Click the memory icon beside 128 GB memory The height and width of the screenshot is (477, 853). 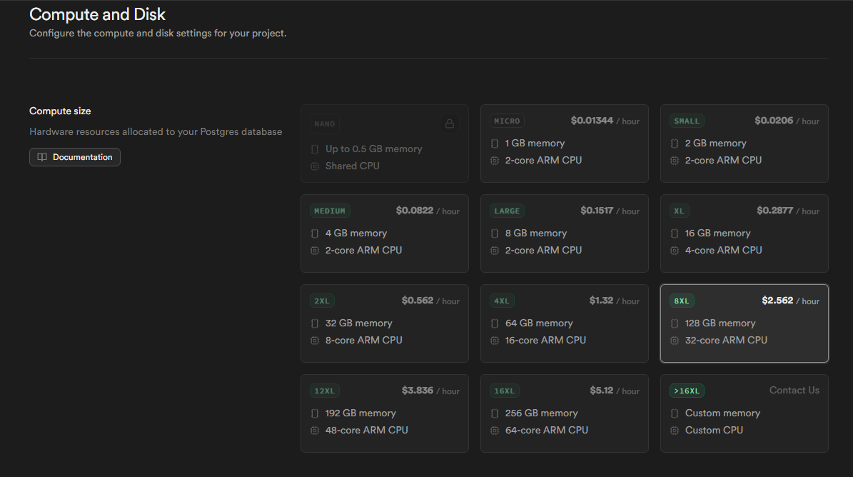[675, 323]
